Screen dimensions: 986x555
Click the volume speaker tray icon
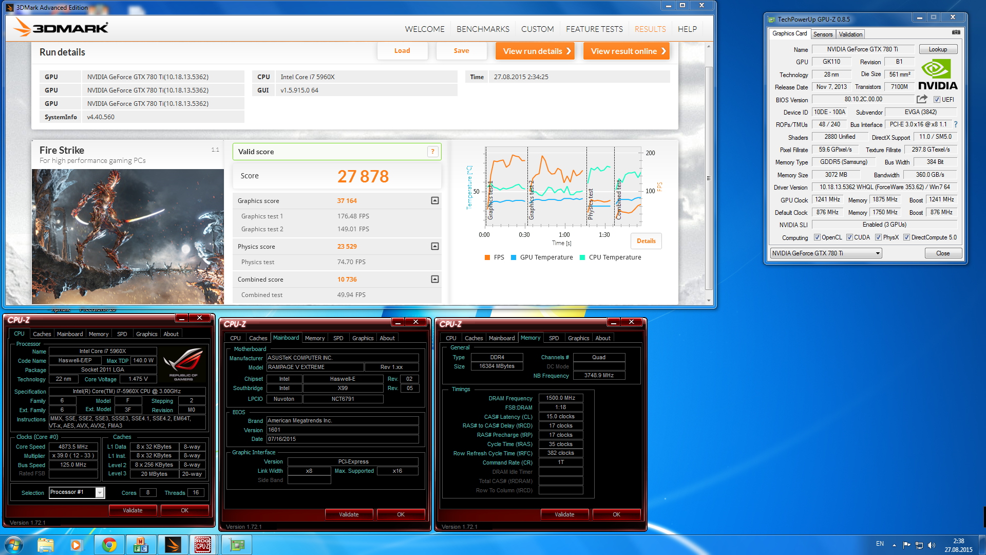932,545
